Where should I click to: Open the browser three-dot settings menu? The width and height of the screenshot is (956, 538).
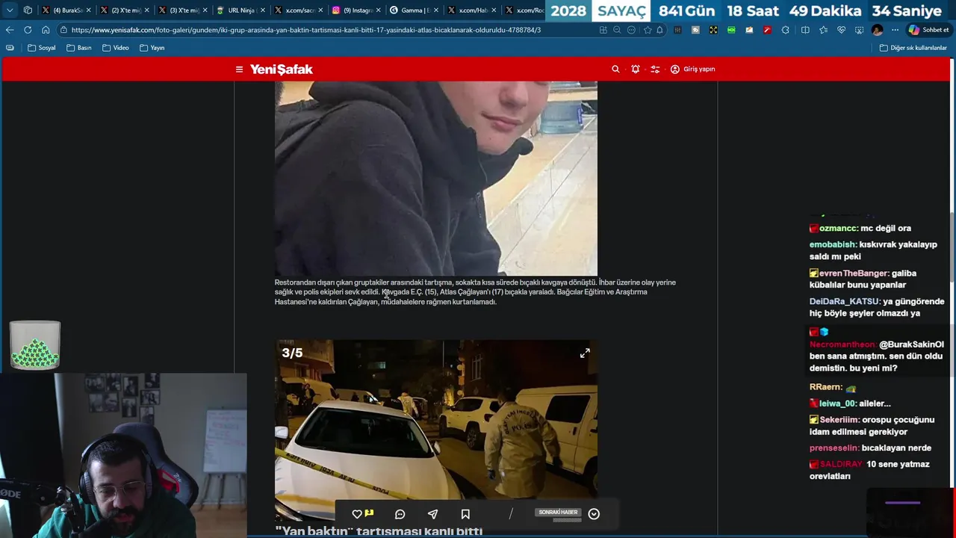coord(895,30)
